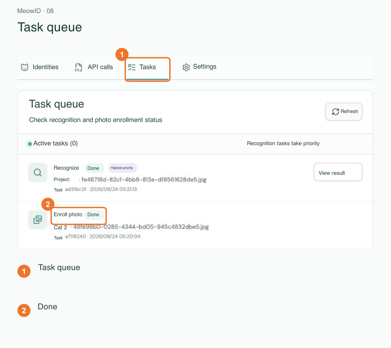
Task: Select the Enroll photo task title
Action: [68, 214]
